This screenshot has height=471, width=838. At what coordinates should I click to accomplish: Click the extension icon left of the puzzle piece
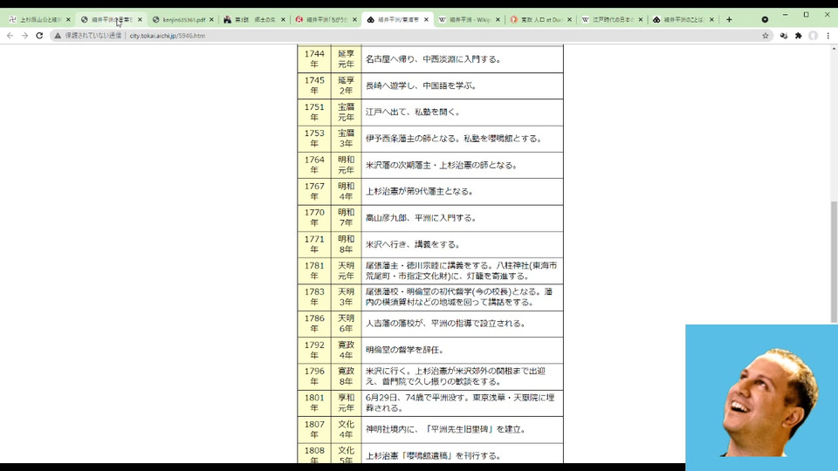[784, 36]
